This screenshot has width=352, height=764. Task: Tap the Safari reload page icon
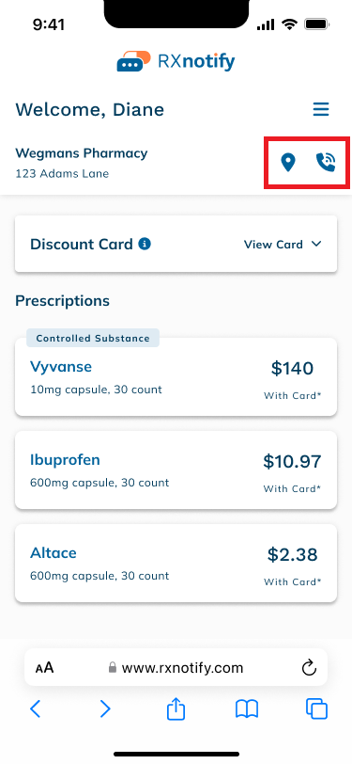[x=309, y=667]
